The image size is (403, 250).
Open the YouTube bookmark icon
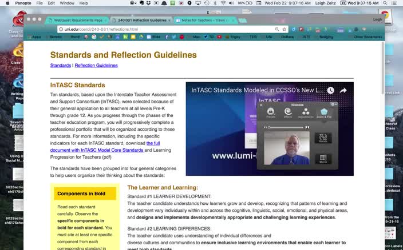(x=219, y=37)
